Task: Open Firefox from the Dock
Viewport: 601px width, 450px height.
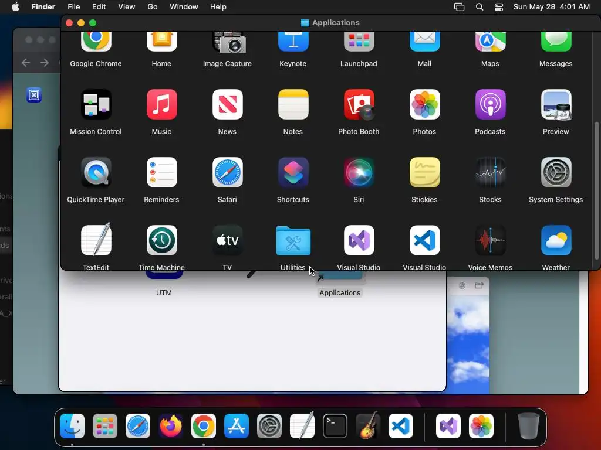Action: pos(171,426)
